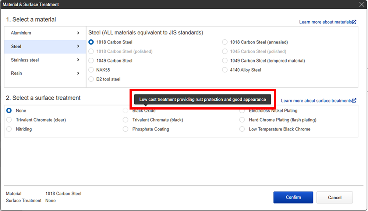Click the chevron next to Steel

click(x=78, y=47)
